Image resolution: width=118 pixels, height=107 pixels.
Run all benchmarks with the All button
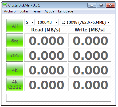tap(15, 25)
